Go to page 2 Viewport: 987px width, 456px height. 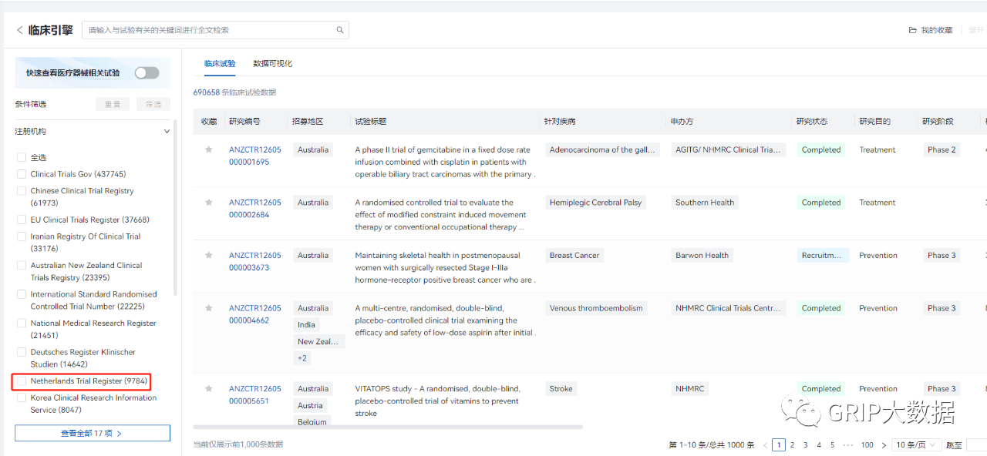click(793, 445)
